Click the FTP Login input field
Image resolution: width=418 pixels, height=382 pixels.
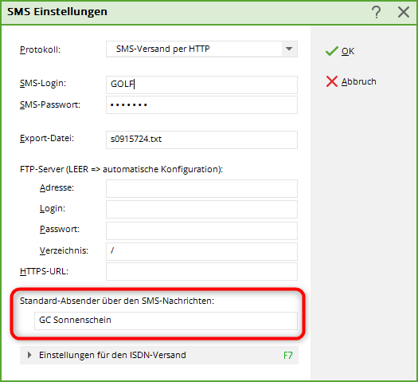(201, 209)
